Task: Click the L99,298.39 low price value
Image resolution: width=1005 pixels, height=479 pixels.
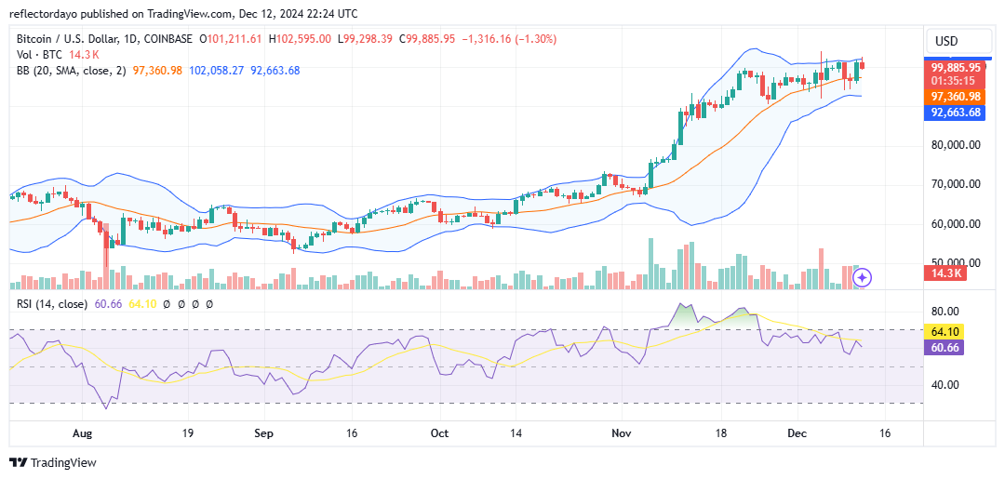Action: coord(367,39)
